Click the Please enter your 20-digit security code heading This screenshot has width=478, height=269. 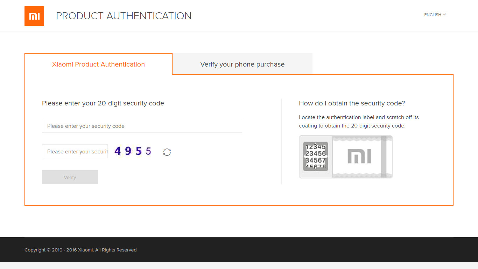(103, 103)
